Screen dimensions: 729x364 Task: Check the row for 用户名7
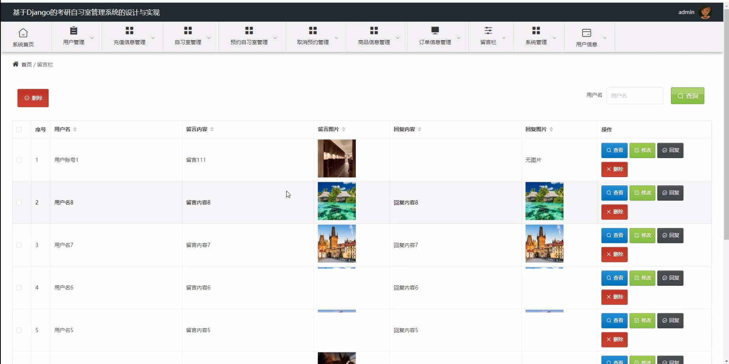(x=19, y=245)
